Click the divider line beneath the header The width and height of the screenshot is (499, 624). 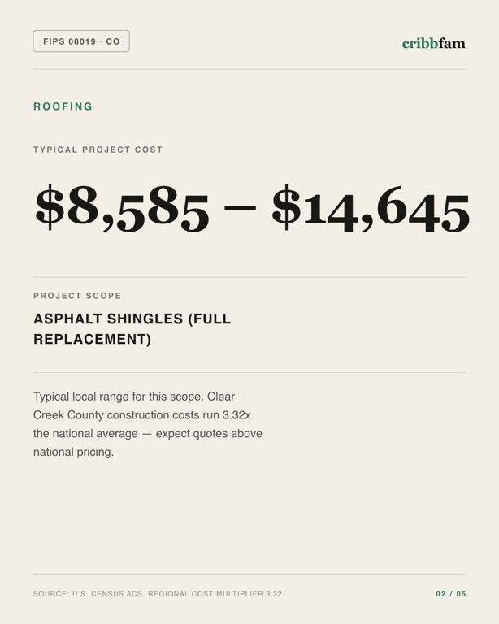click(249, 69)
